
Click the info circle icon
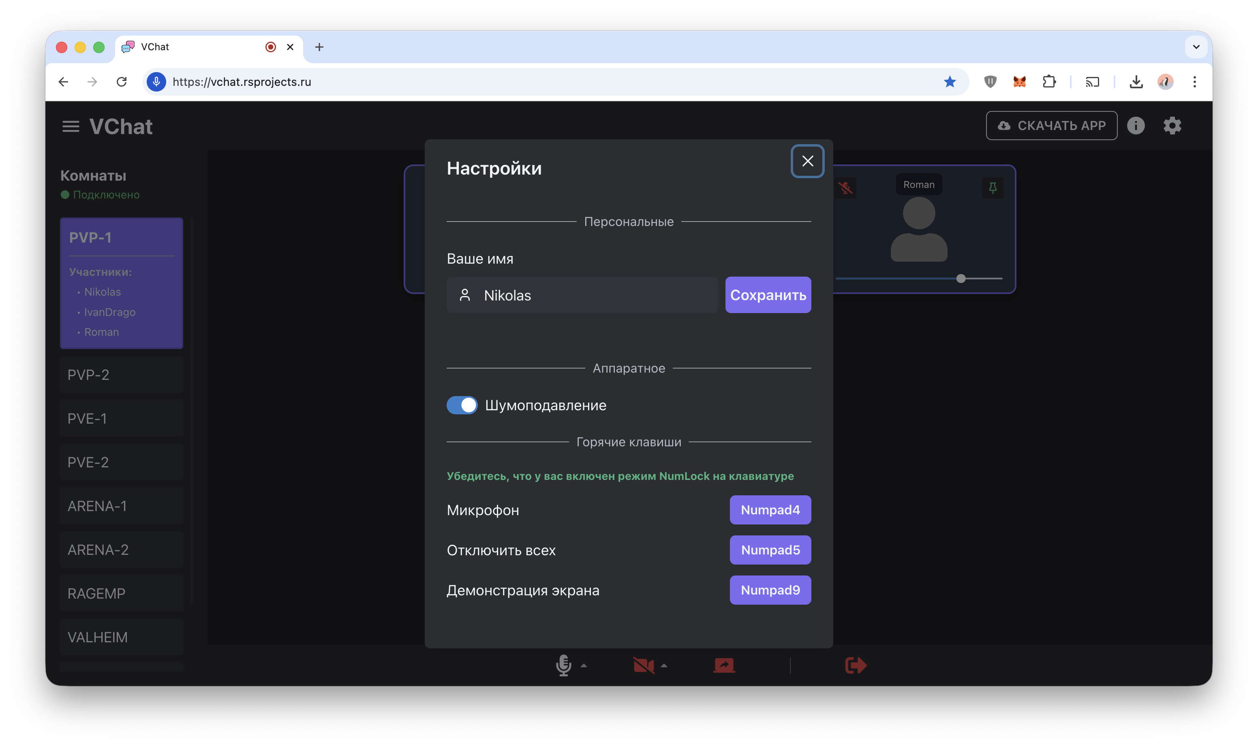click(x=1135, y=126)
